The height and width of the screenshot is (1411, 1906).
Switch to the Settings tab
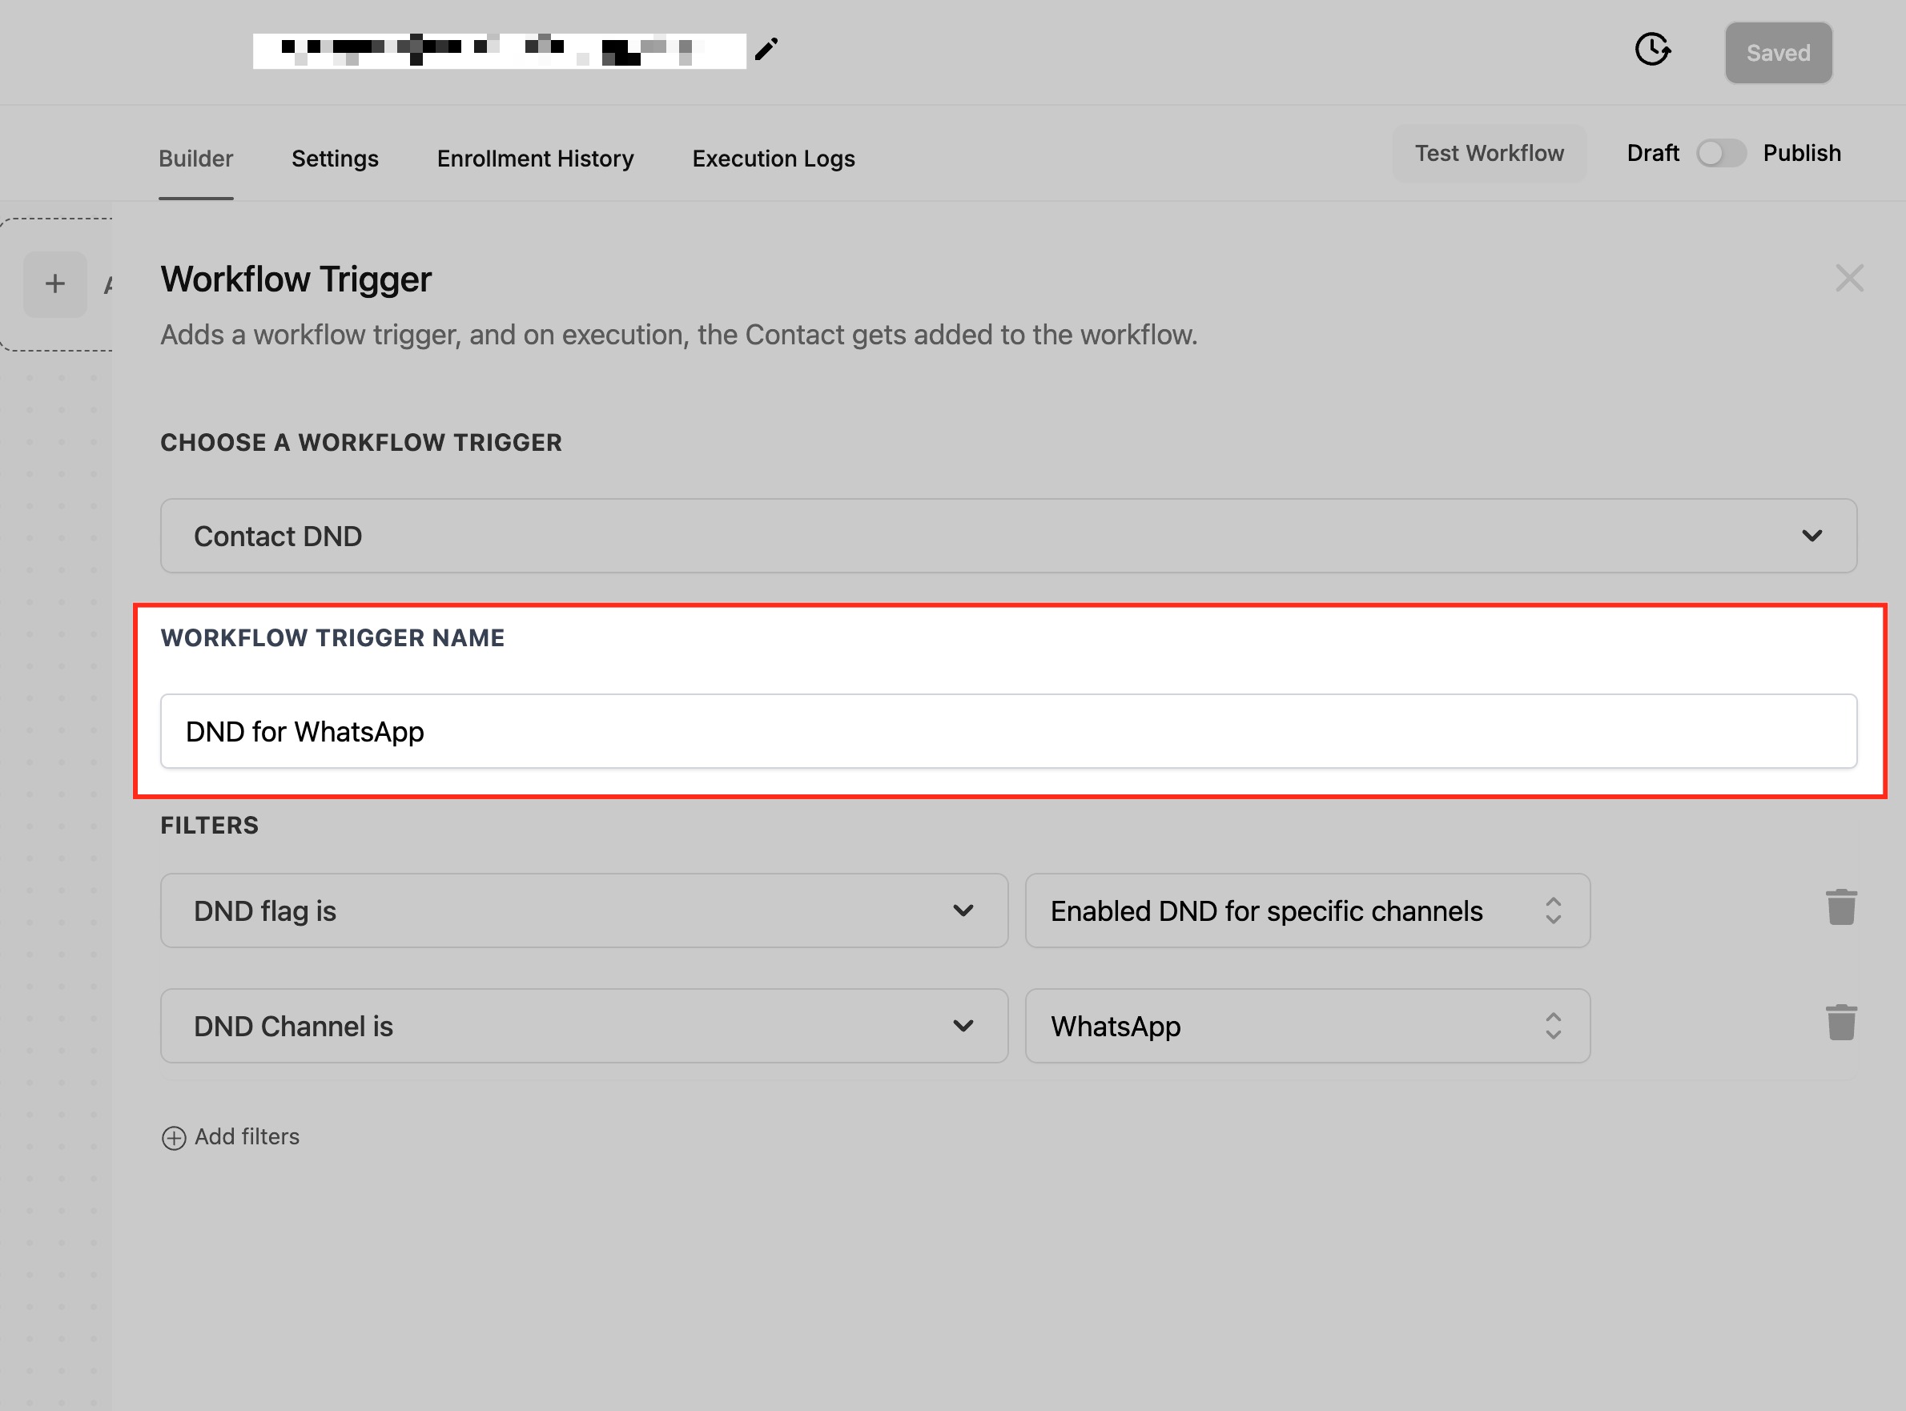pos(335,159)
